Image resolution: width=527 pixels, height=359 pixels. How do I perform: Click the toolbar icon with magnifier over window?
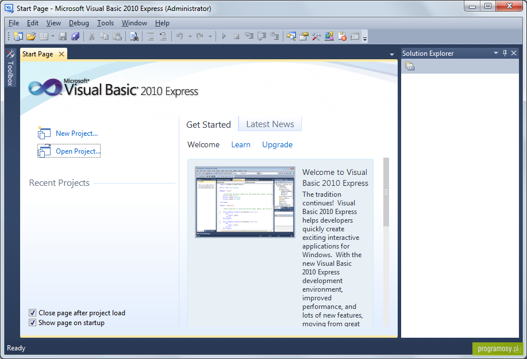[x=291, y=36]
